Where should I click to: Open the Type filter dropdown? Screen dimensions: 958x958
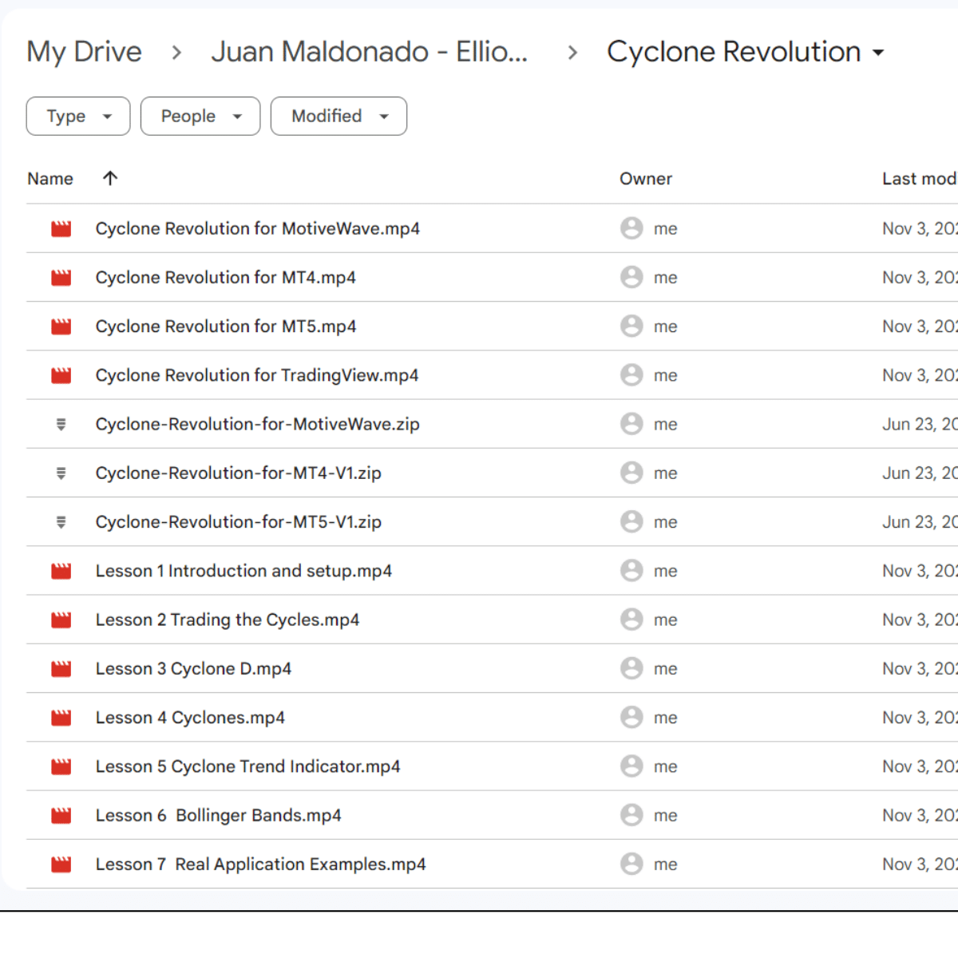pos(78,117)
